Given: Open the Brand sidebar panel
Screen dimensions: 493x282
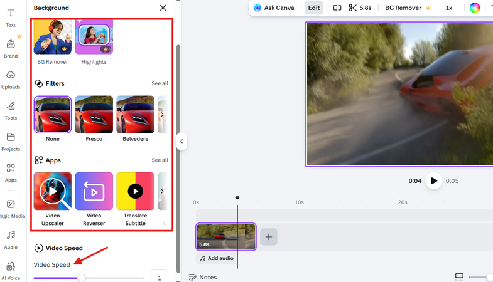Looking at the screenshot, I should pos(11,49).
